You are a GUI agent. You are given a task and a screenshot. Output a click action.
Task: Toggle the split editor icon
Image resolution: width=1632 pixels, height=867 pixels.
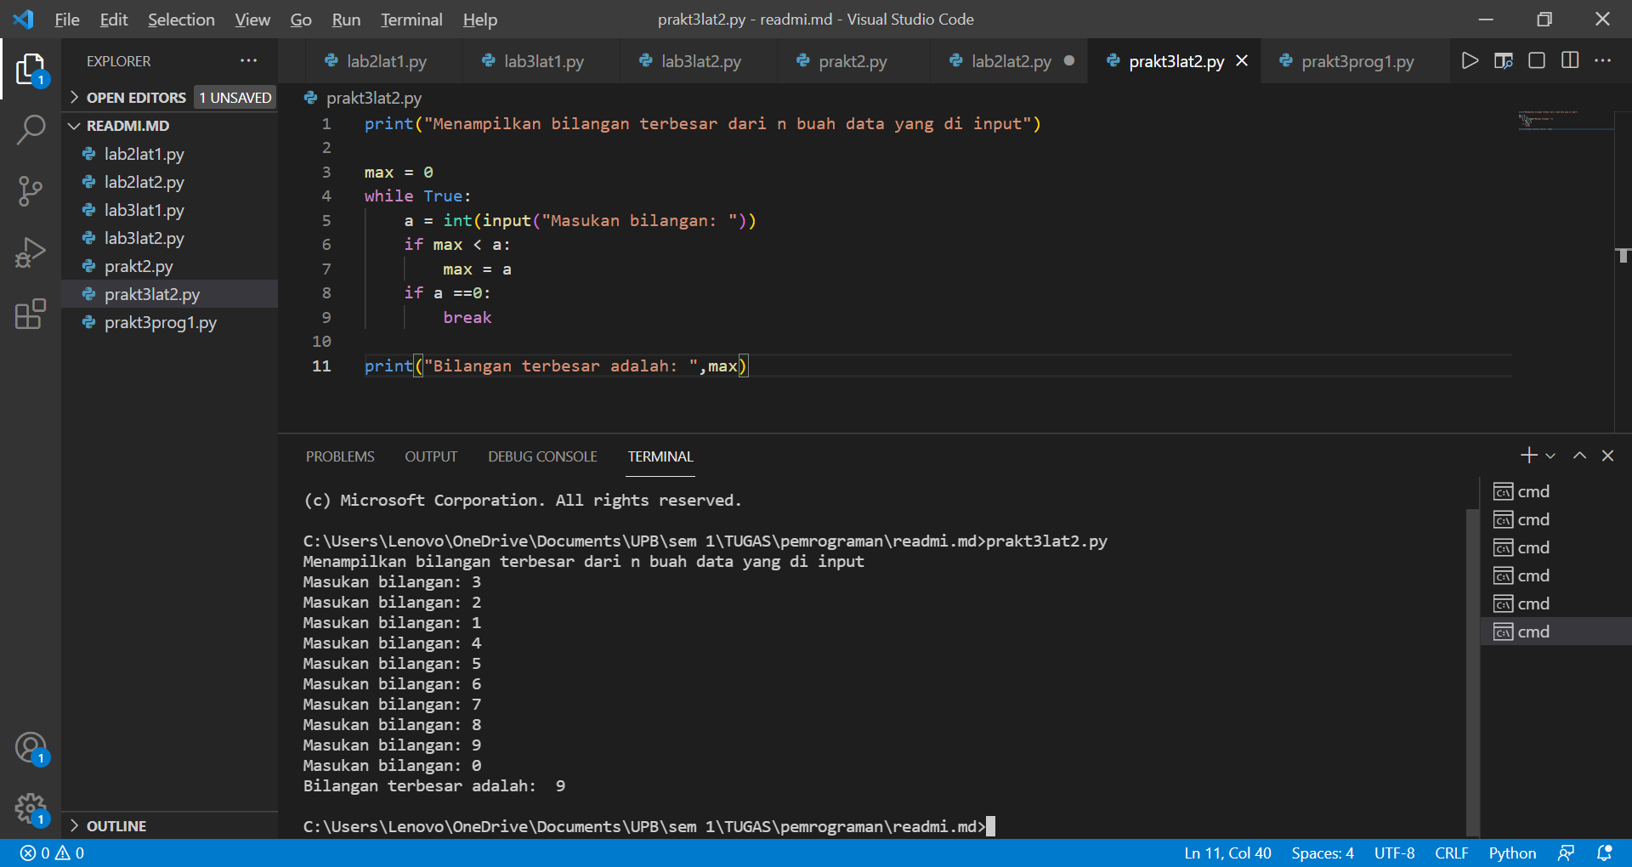click(x=1569, y=60)
